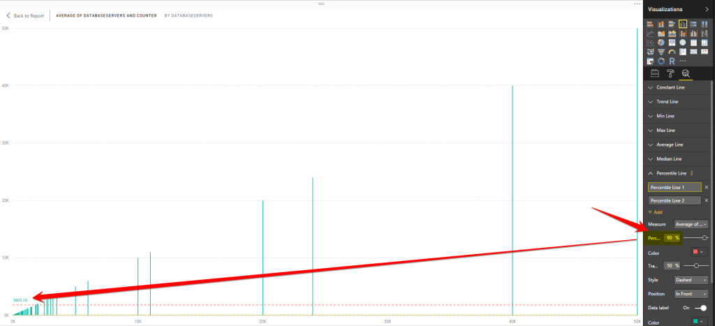Adjust the Transparency slider handle
Screen dimensions: 715x326
tap(696, 265)
